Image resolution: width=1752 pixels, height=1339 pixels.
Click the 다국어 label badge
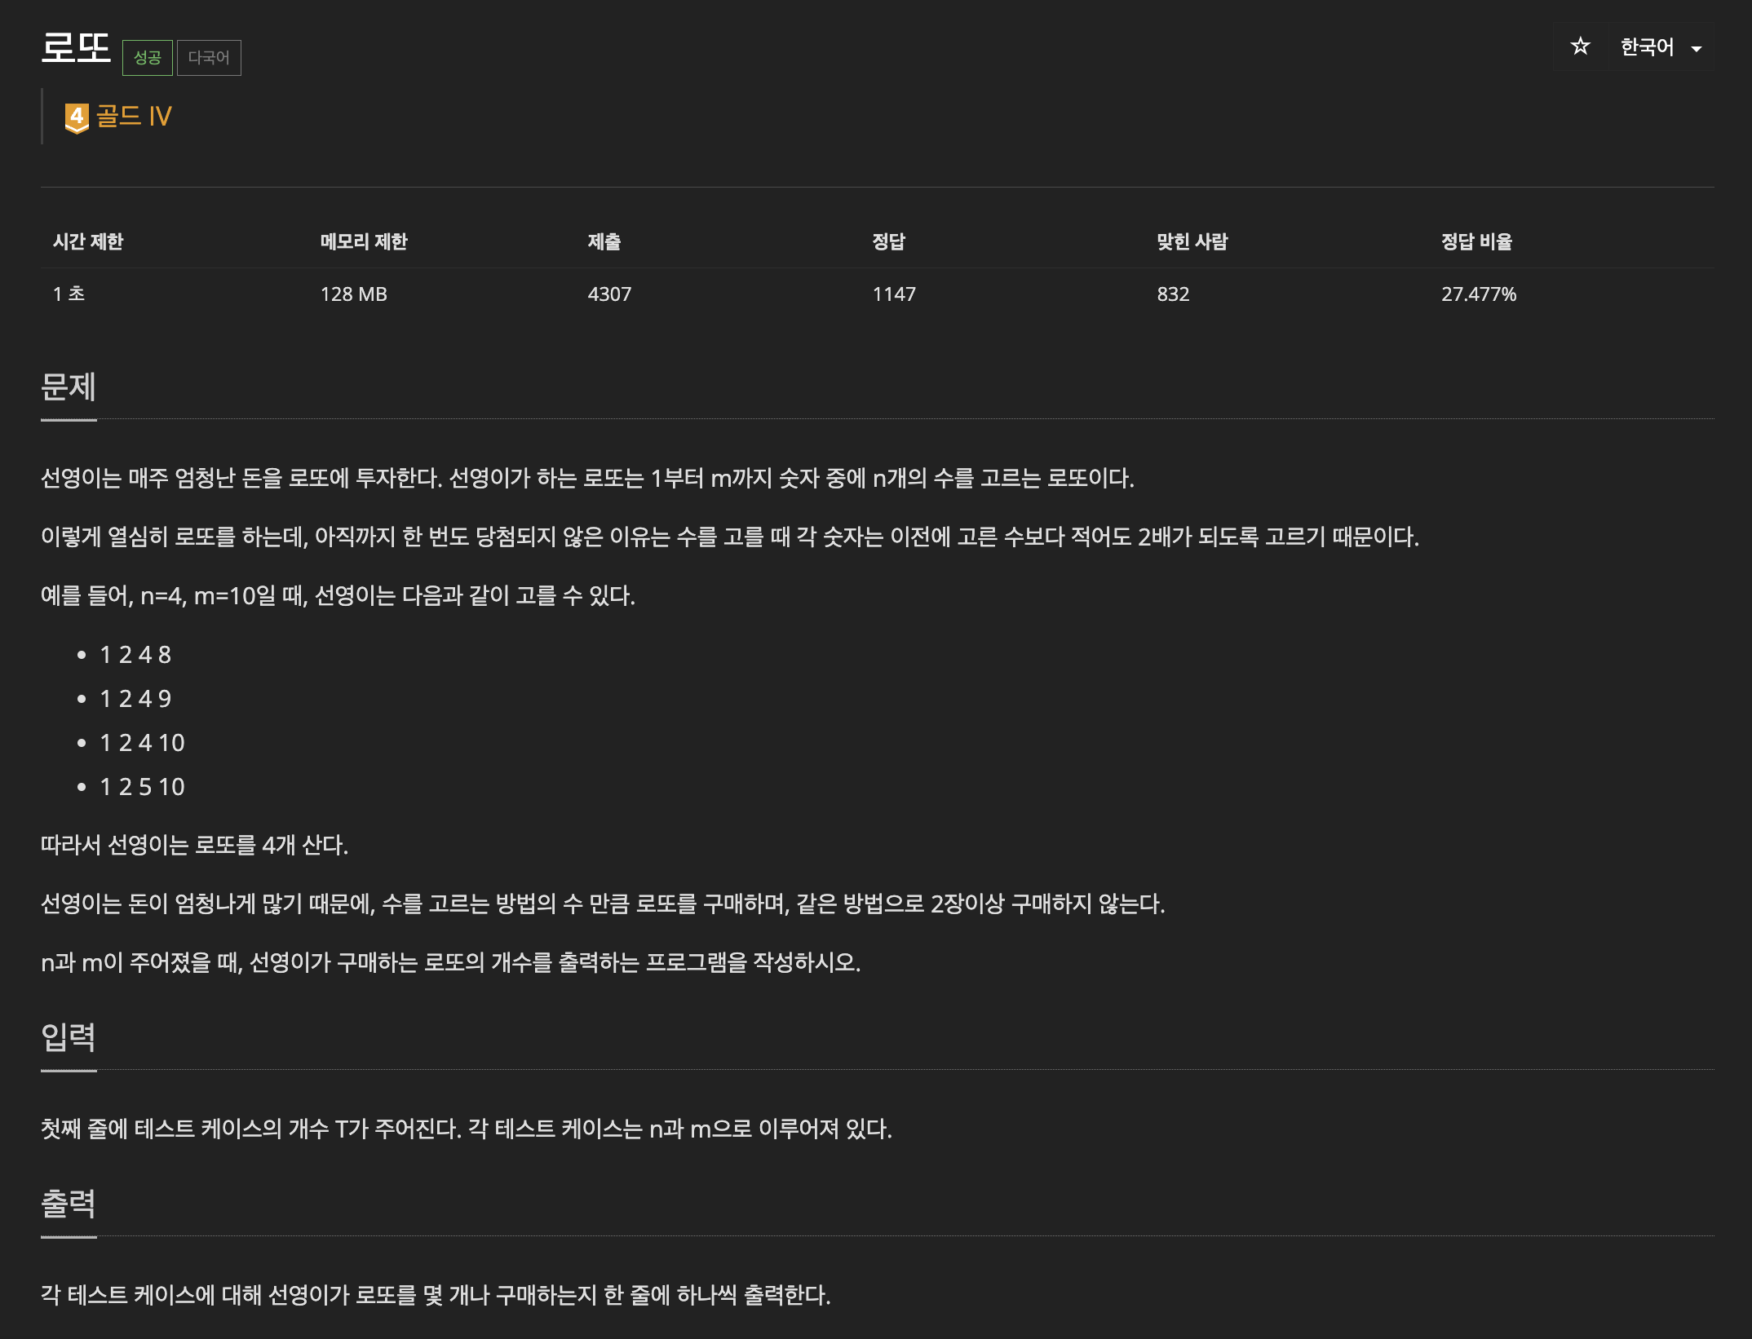pos(209,58)
